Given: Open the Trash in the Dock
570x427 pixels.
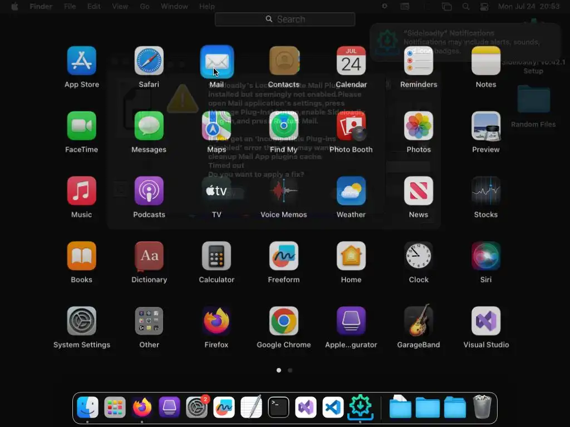Looking at the screenshot, I should tap(482, 407).
